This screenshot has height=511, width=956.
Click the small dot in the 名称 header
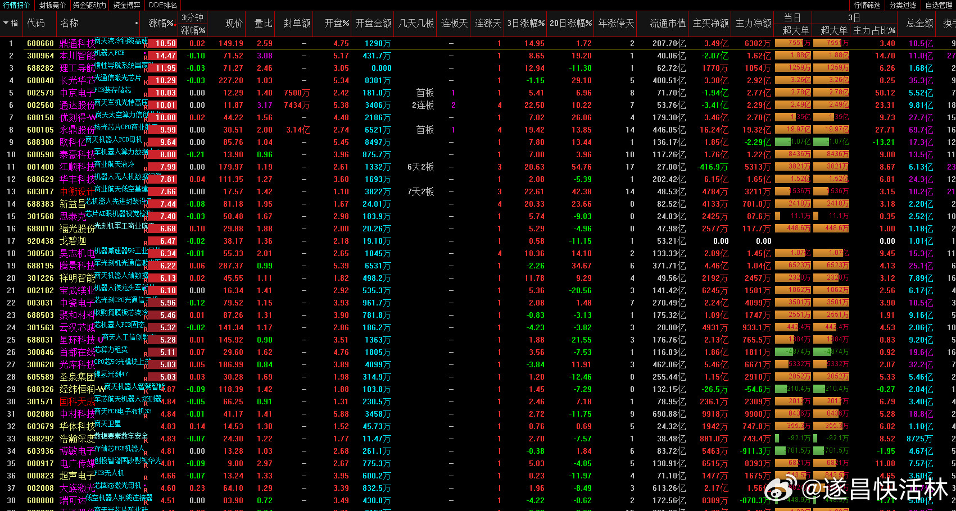pyautogui.click(x=137, y=24)
